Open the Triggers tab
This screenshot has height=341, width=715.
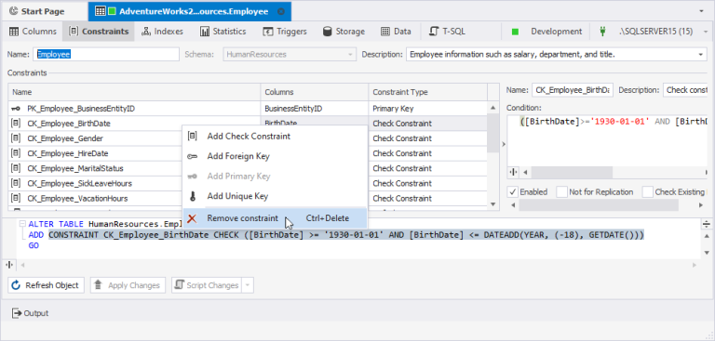285,32
